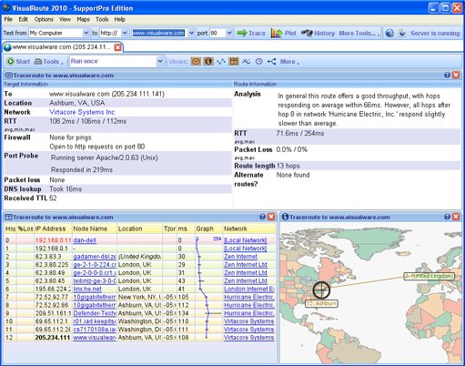Click the red 192.168.0.11 IP in hop 0

pos(53,240)
